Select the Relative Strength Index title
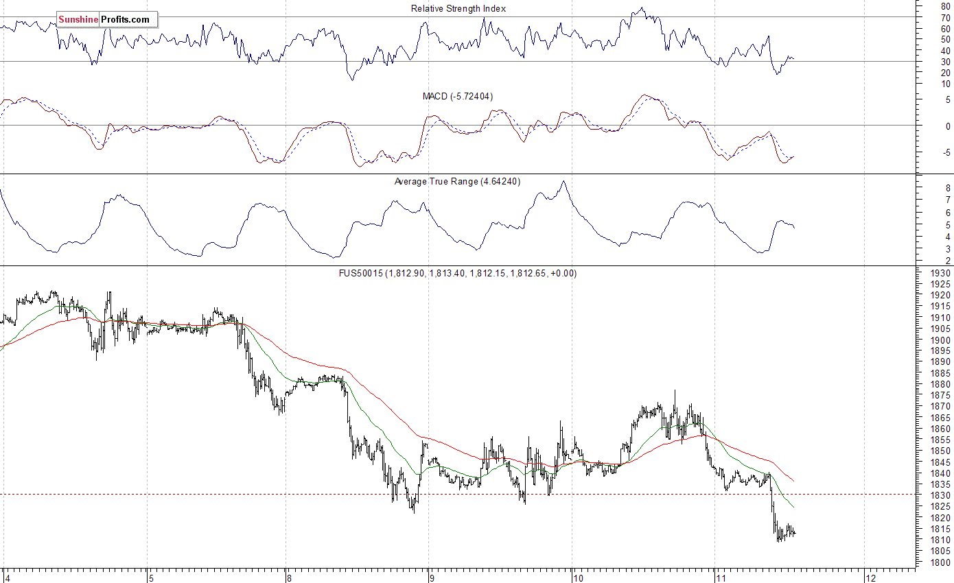The height and width of the screenshot is (583, 954). (x=458, y=8)
